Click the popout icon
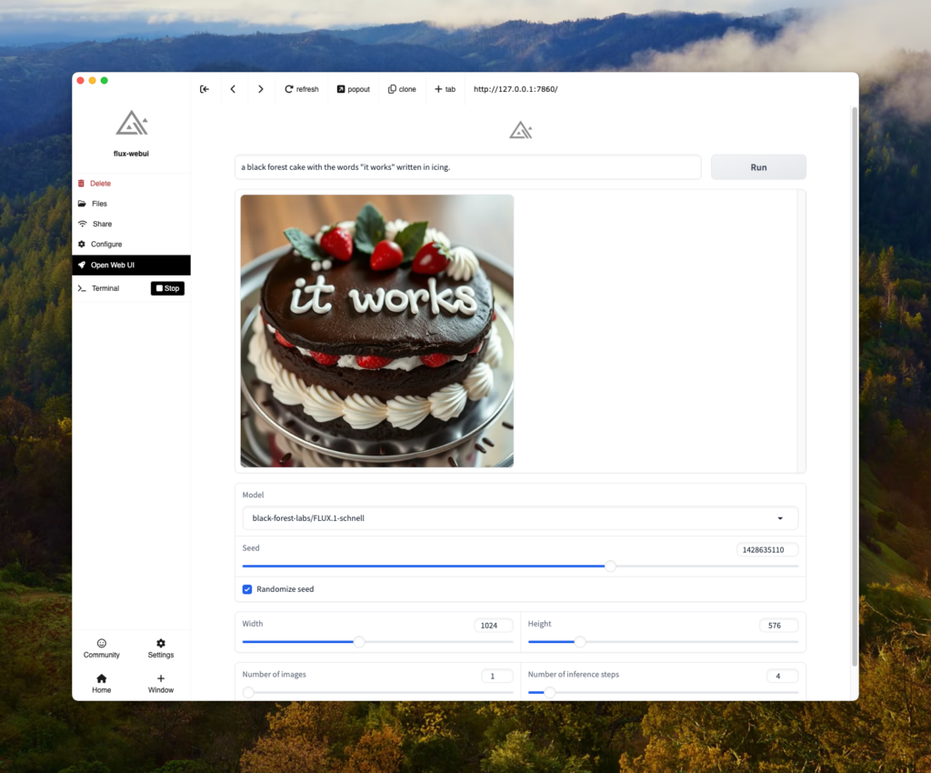 pos(341,89)
